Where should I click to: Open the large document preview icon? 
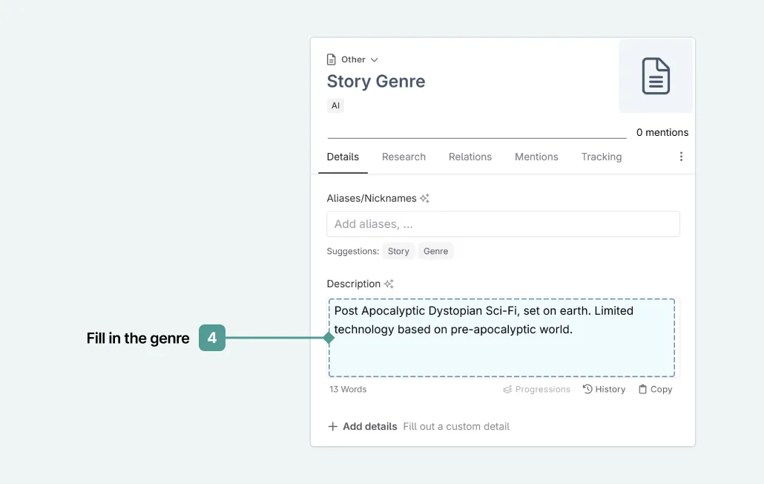655,76
